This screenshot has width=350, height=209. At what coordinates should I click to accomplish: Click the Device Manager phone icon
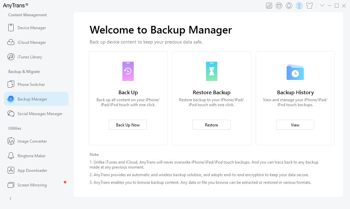(11, 28)
